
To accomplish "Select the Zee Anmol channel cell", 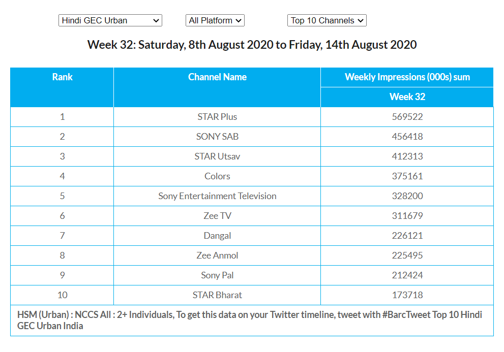I will 217,255.
